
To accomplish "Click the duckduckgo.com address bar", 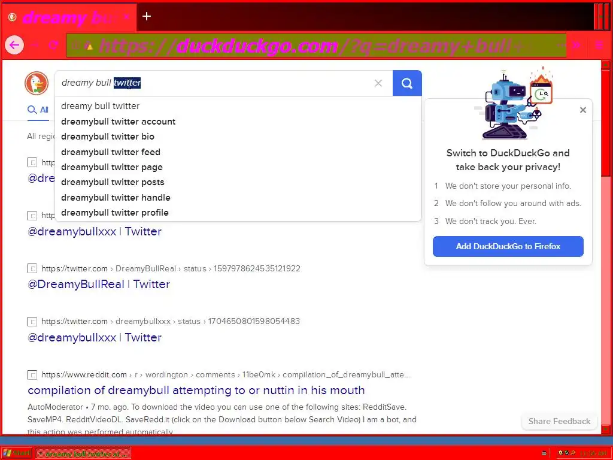I will [x=316, y=46].
